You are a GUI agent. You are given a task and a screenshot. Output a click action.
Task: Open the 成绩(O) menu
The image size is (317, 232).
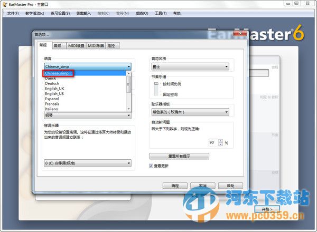(x=142, y=13)
